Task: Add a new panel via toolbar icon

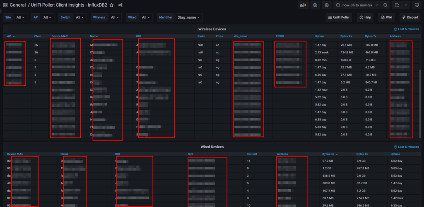Action: pos(304,5)
